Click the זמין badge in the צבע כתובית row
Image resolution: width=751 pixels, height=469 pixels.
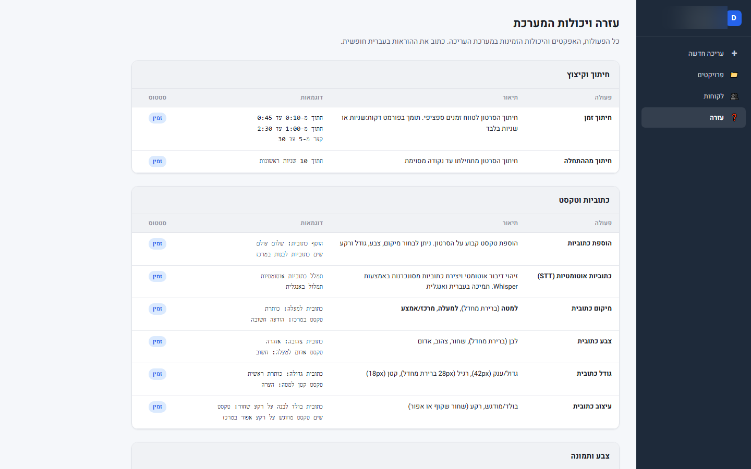tap(158, 341)
